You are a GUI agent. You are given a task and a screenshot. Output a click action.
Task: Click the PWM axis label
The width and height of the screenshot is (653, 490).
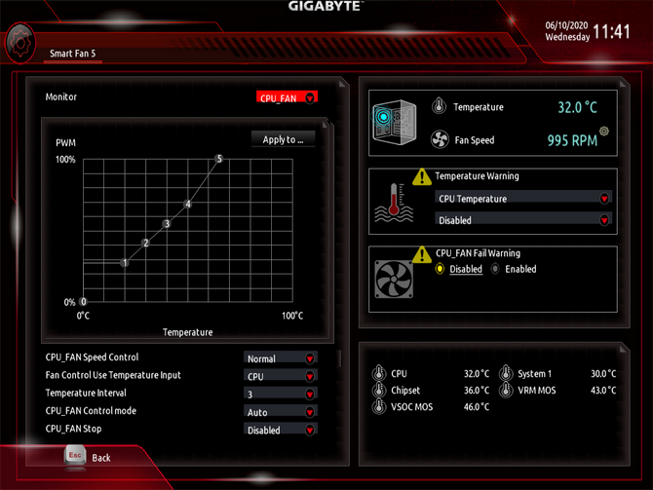[66, 143]
